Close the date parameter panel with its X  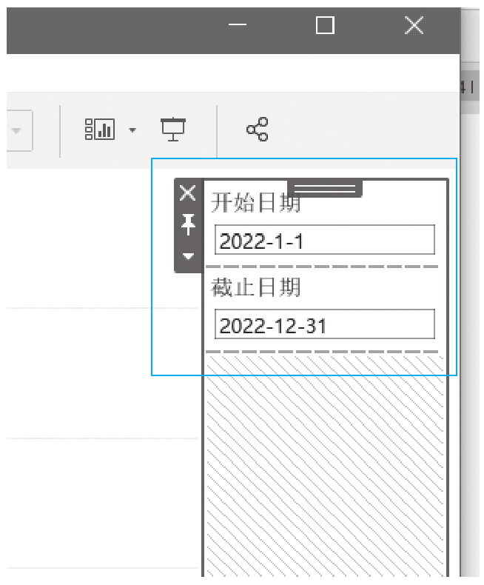click(x=187, y=193)
